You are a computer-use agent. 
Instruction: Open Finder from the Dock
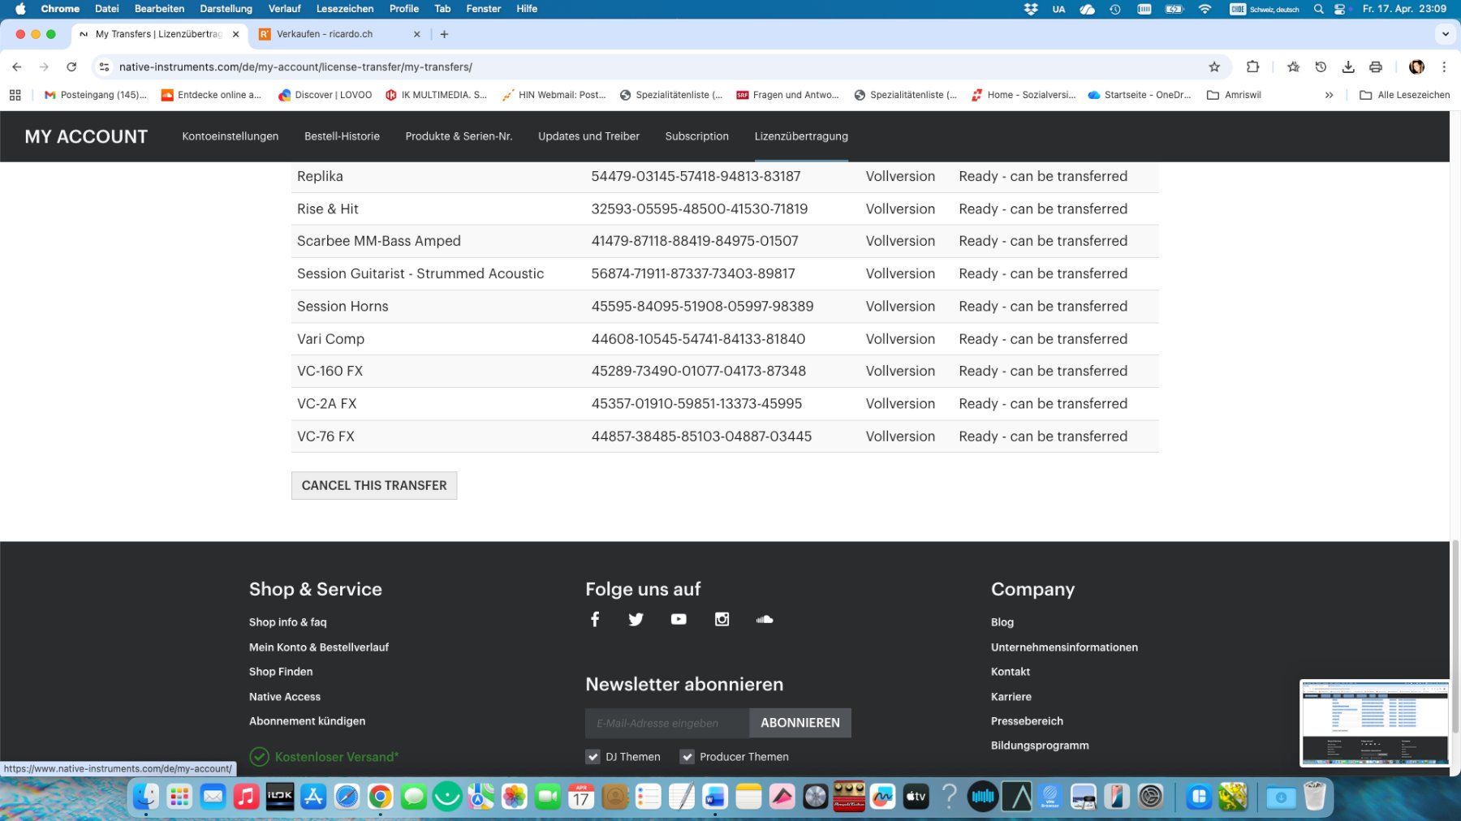click(146, 797)
